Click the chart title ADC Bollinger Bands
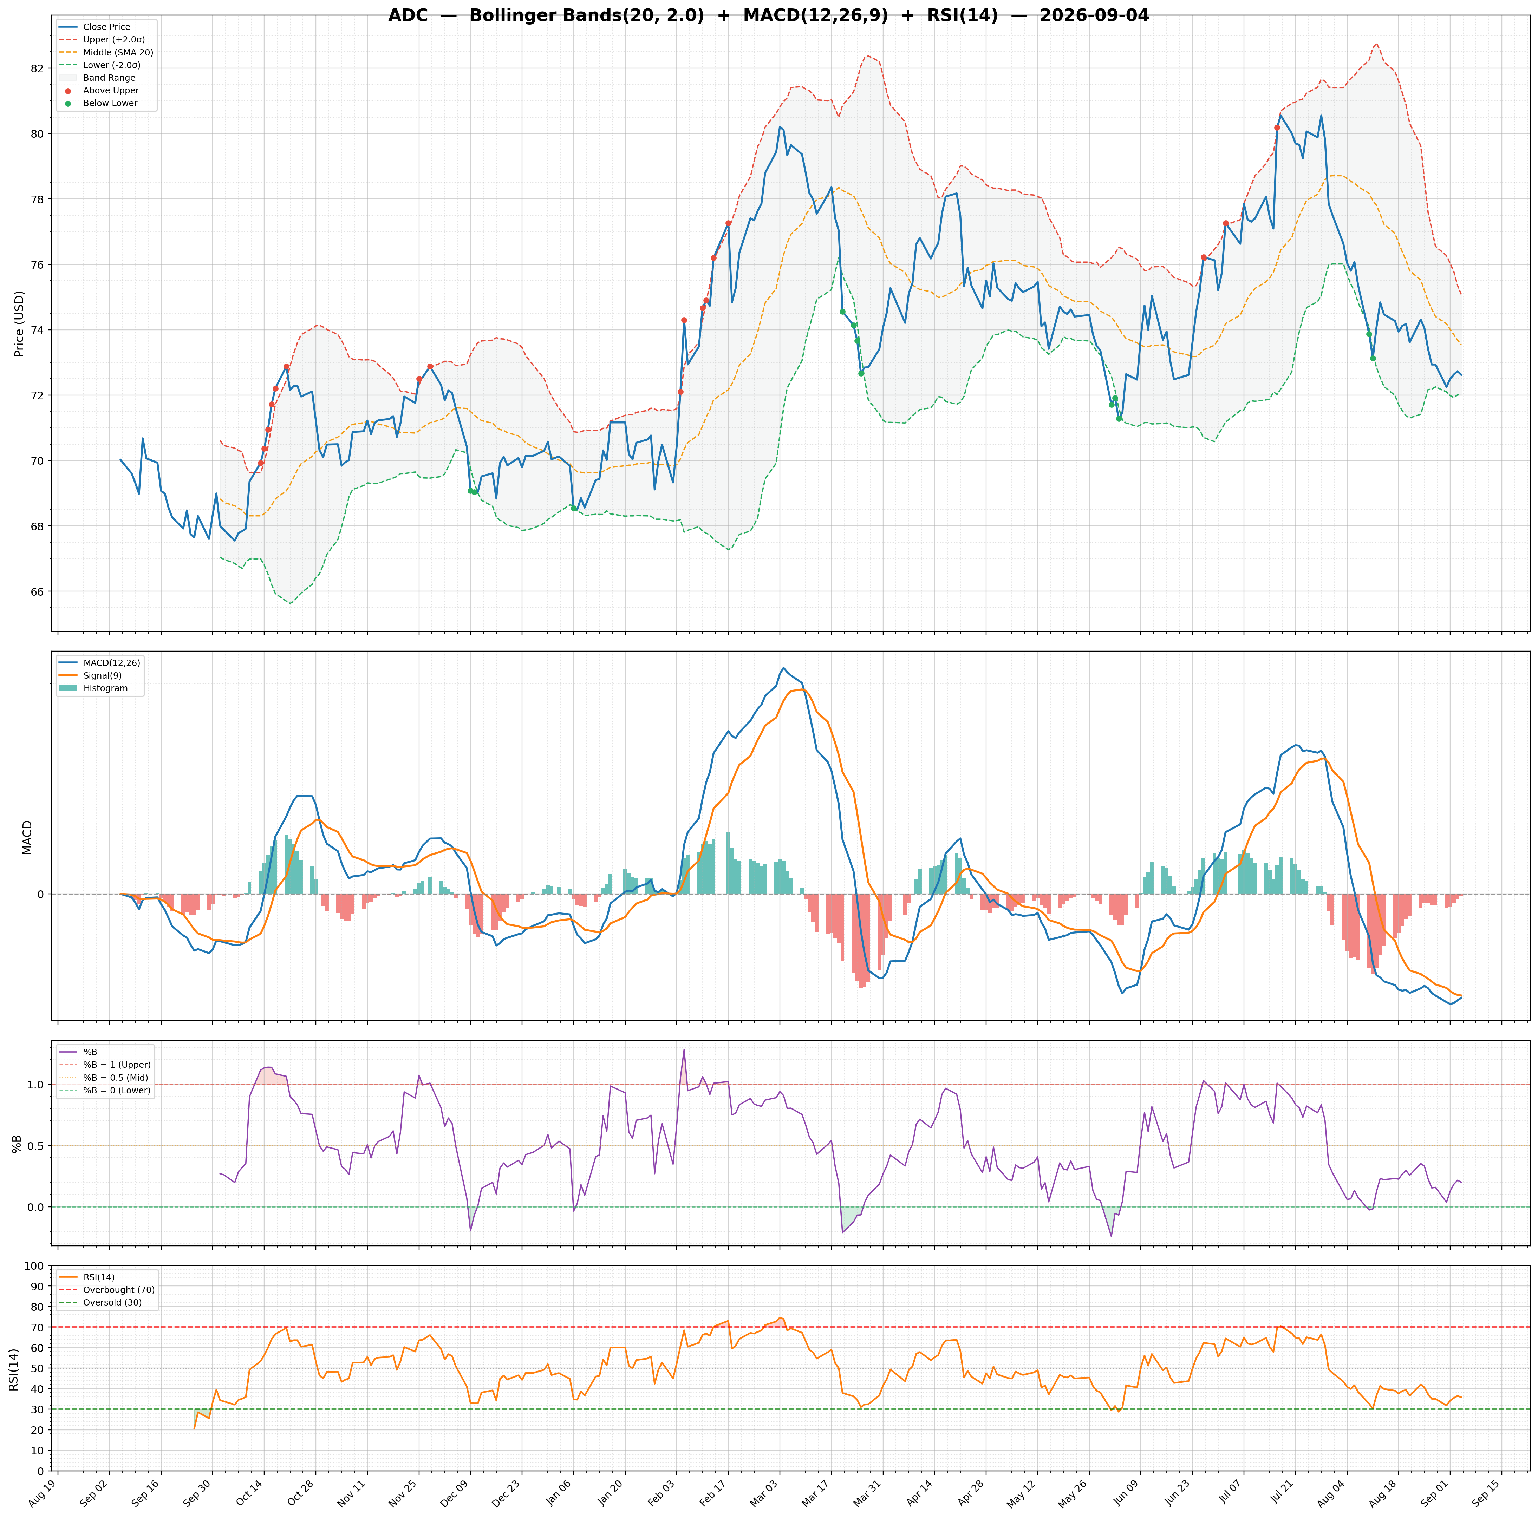 [x=768, y=15]
